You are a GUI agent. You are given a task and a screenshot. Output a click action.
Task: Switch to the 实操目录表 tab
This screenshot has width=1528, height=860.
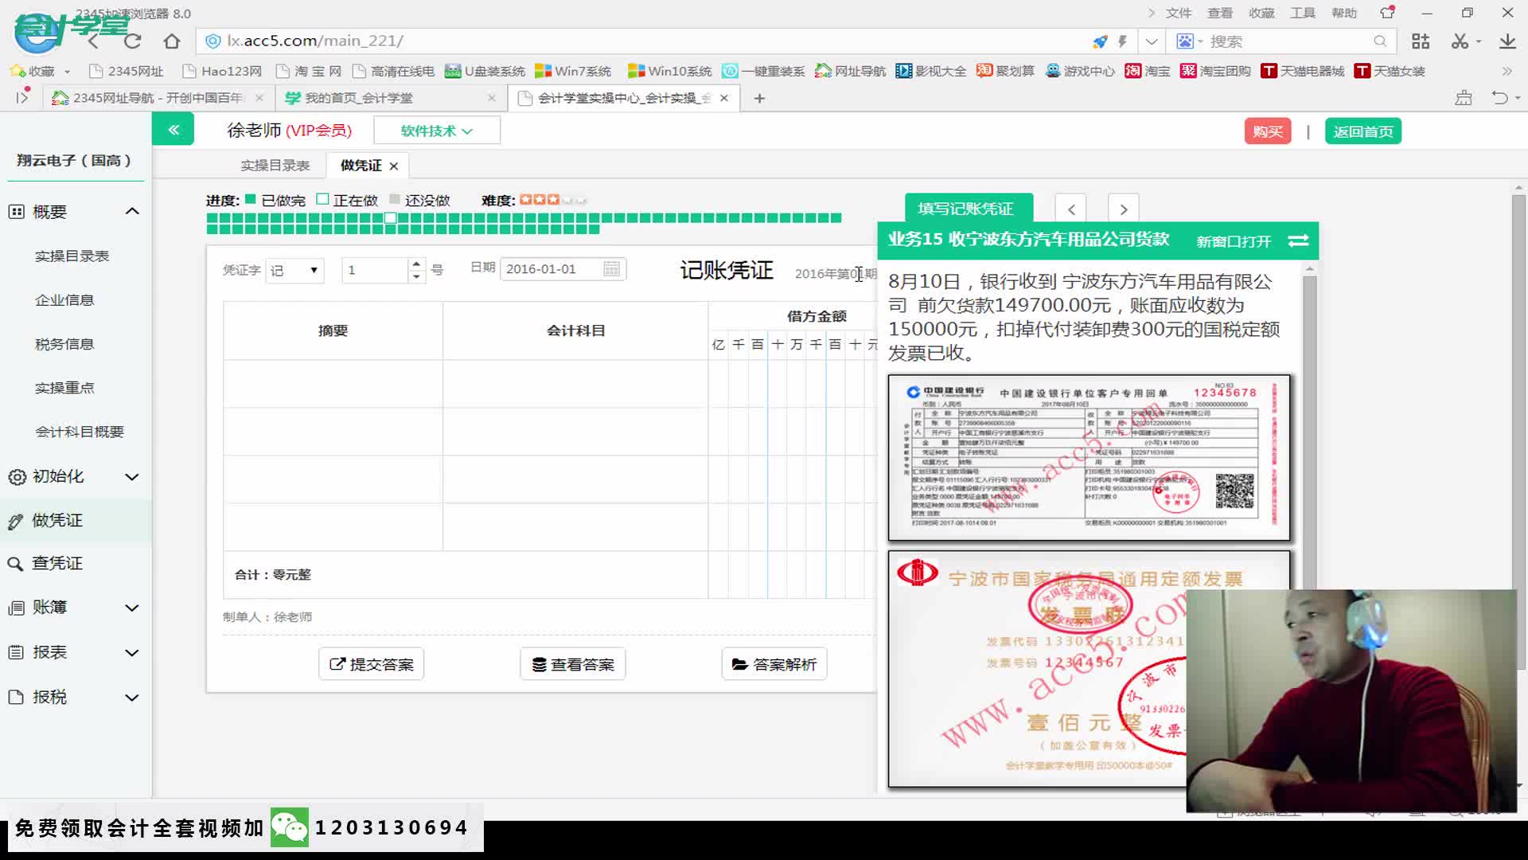[275, 166]
